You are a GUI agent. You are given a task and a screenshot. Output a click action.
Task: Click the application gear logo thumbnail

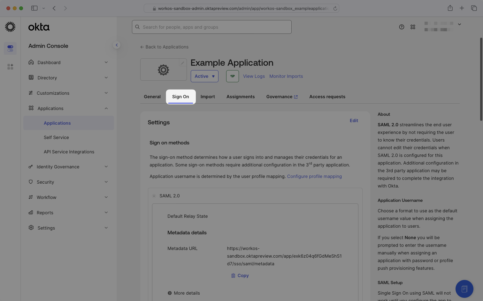click(x=163, y=70)
